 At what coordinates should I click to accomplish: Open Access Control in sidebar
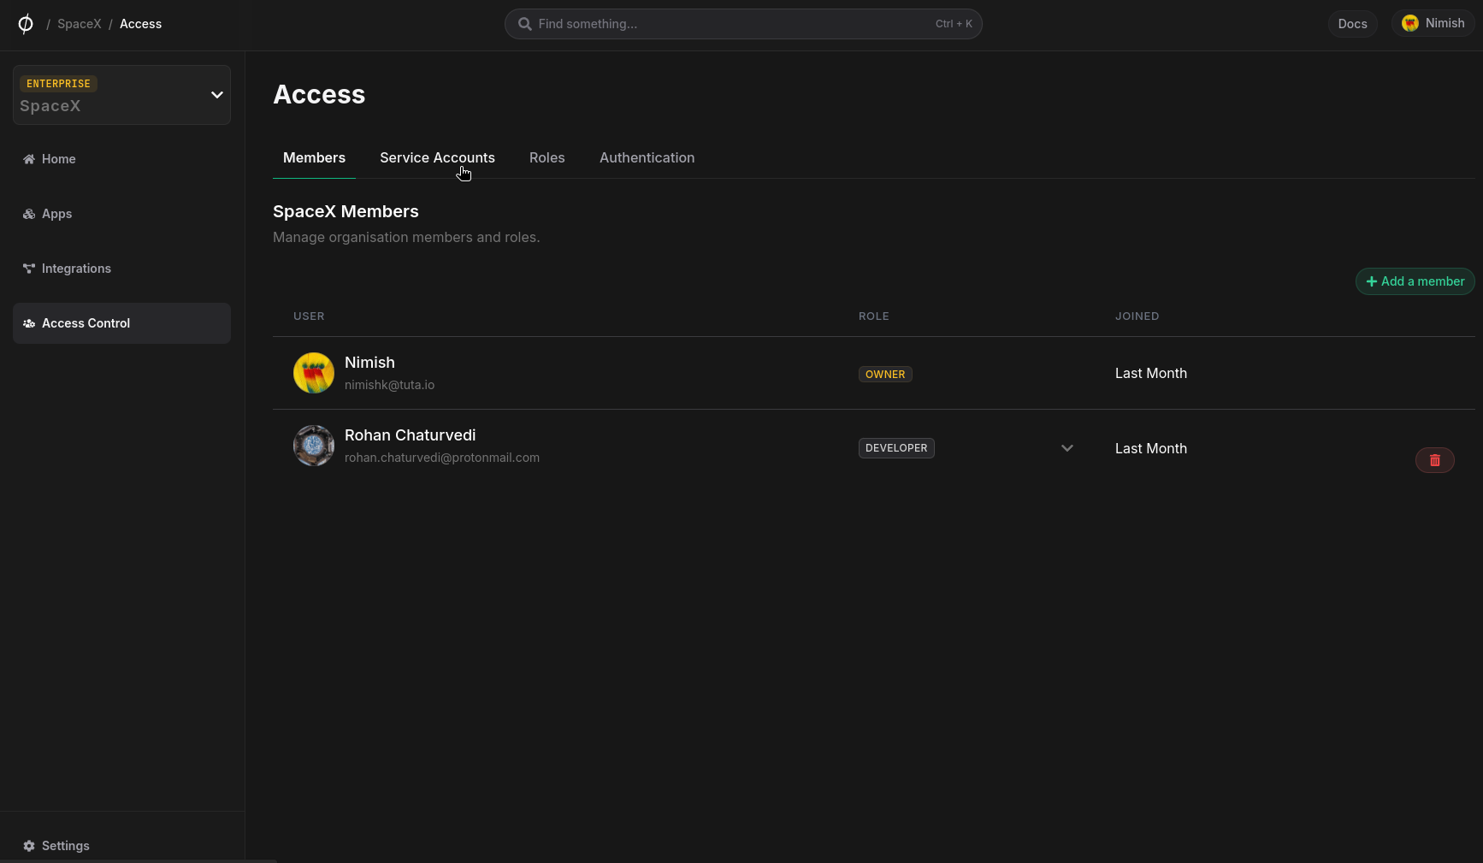(x=121, y=323)
